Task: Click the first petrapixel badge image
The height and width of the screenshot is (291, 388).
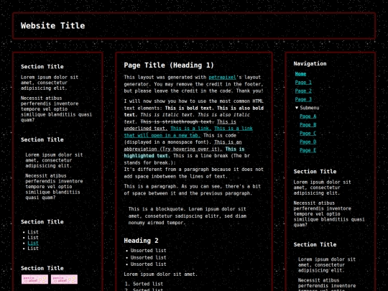Action: [34, 279]
